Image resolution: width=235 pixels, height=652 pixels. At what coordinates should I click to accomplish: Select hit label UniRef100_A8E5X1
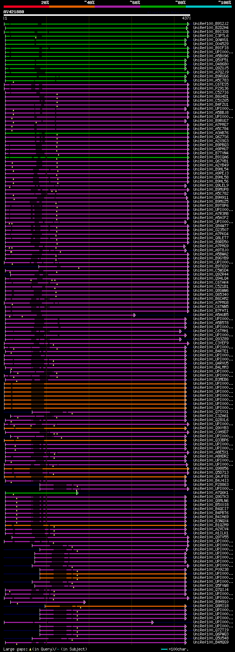click(211, 452)
